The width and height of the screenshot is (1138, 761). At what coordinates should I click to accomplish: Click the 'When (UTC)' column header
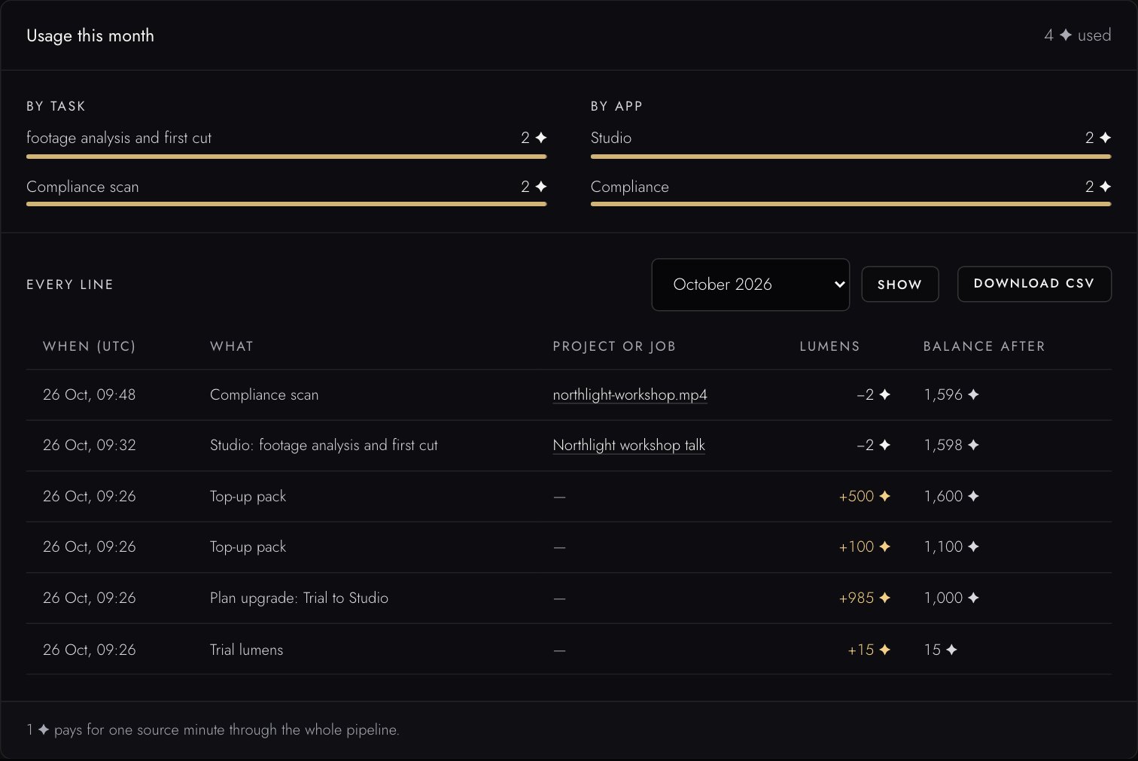90,346
